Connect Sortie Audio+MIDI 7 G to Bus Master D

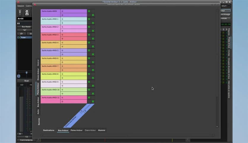(x=93, y=66)
